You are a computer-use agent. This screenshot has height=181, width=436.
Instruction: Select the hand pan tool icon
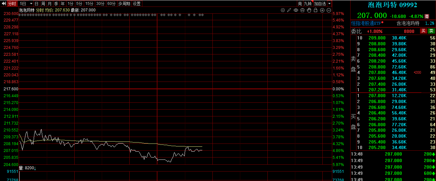tap(309, 10)
